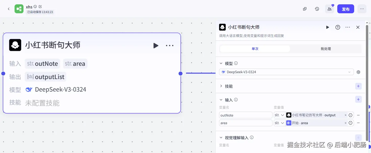This screenshot has height=153, width=371.
Task: Click the green xhs workflow icon
Action: click(x=19, y=9)
